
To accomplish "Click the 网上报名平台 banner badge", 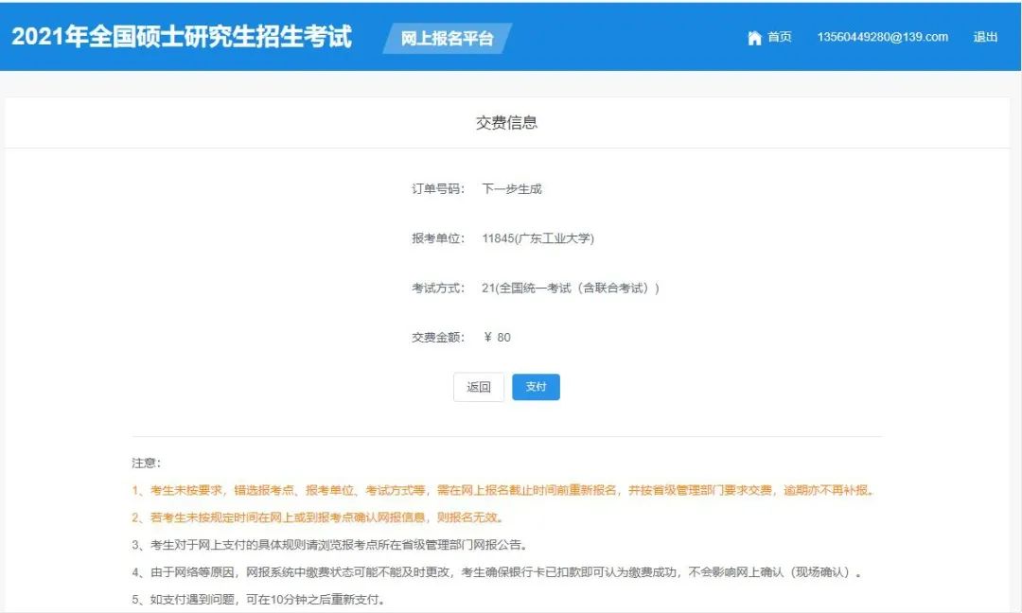I will pyautogui.click(x=447, y=39).
